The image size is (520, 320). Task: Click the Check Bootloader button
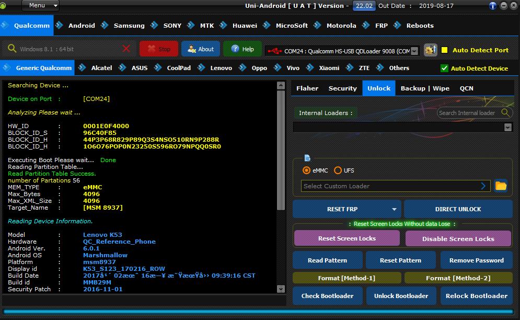[327, 296]
